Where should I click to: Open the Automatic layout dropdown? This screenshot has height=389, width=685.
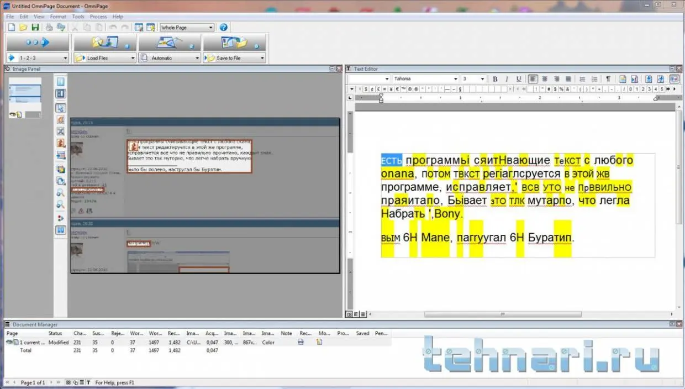(197, 58)
